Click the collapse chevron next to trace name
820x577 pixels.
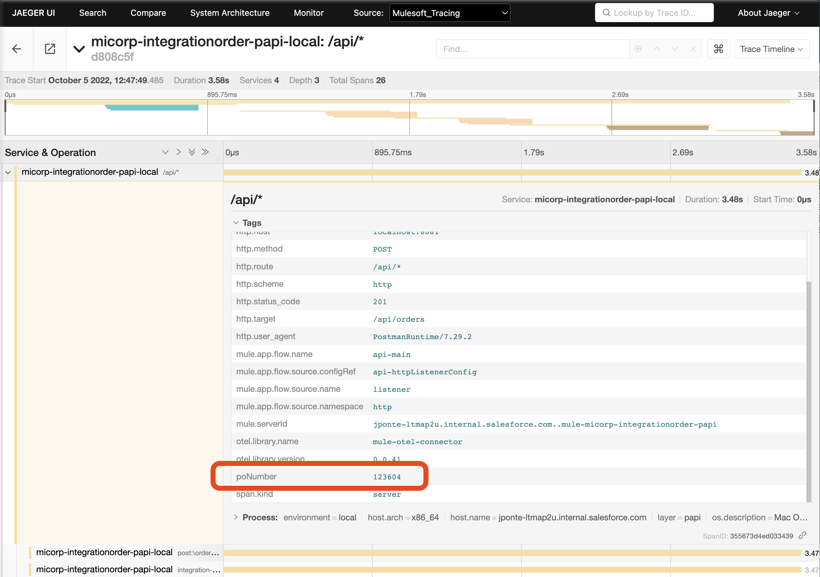[78, 48]
